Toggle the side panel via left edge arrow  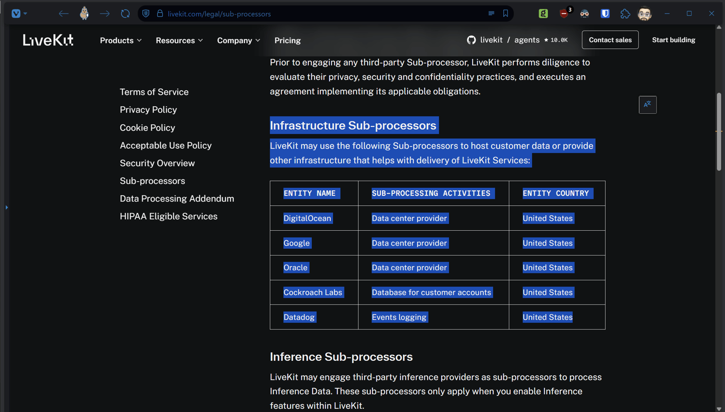click(x=6, y=207)
